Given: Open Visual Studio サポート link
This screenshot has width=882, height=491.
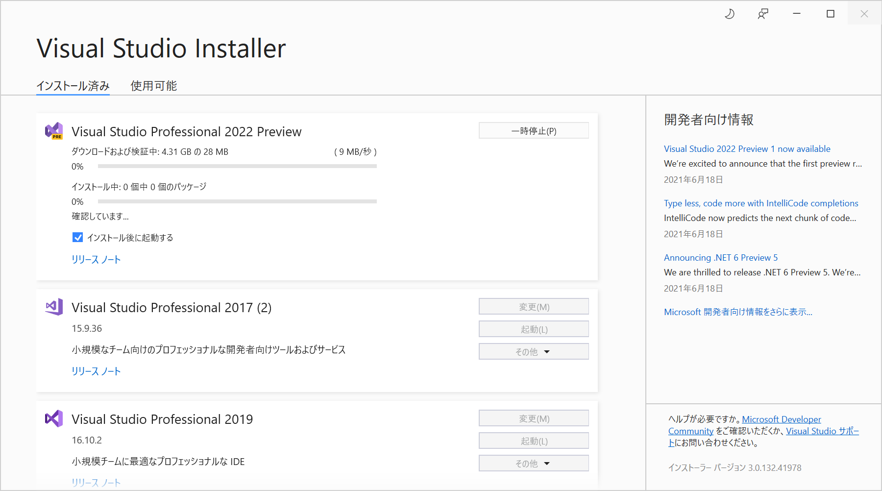Looking at the screenshot, I should click(x=822, y=431).
